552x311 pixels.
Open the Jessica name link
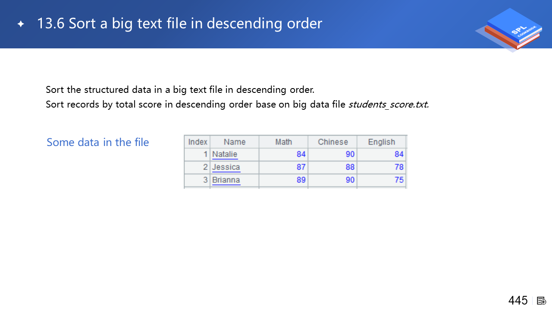click(226, 167)
